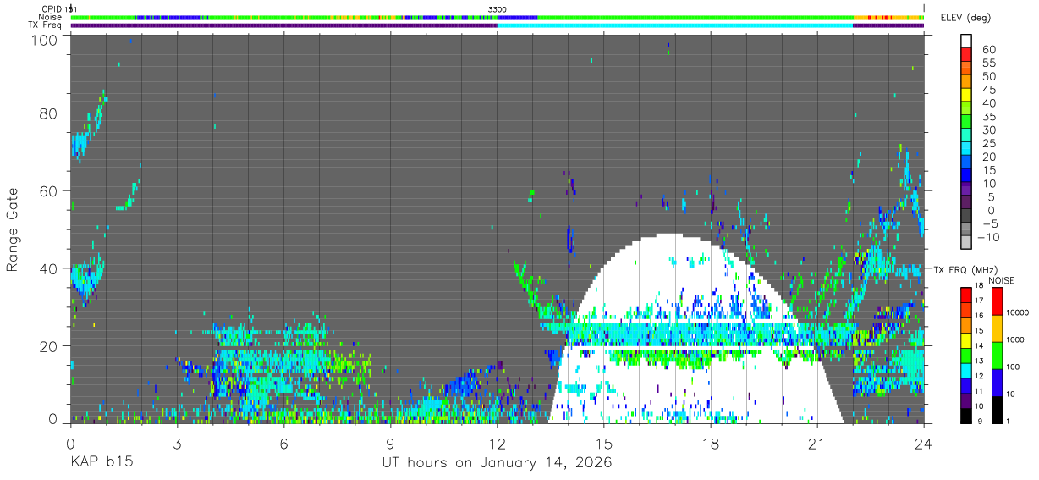
Task: Click the 'Range Gate' y-axis title
Action: coord(14,230)
